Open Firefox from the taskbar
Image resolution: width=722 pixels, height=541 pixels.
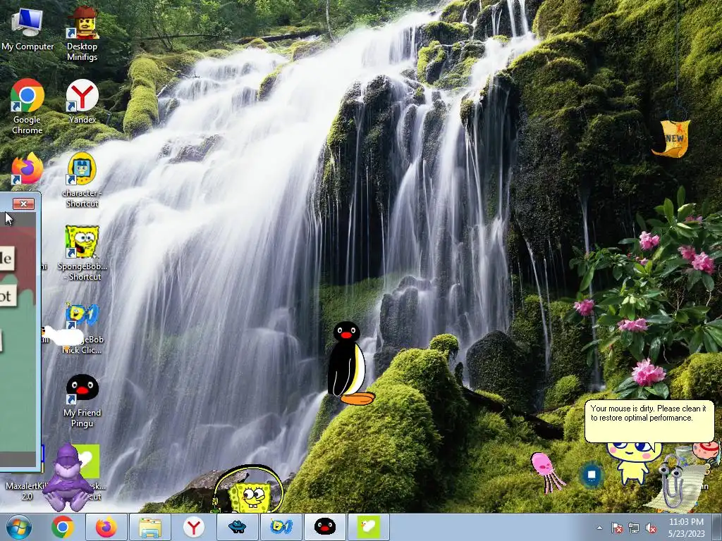click(106, 527)
